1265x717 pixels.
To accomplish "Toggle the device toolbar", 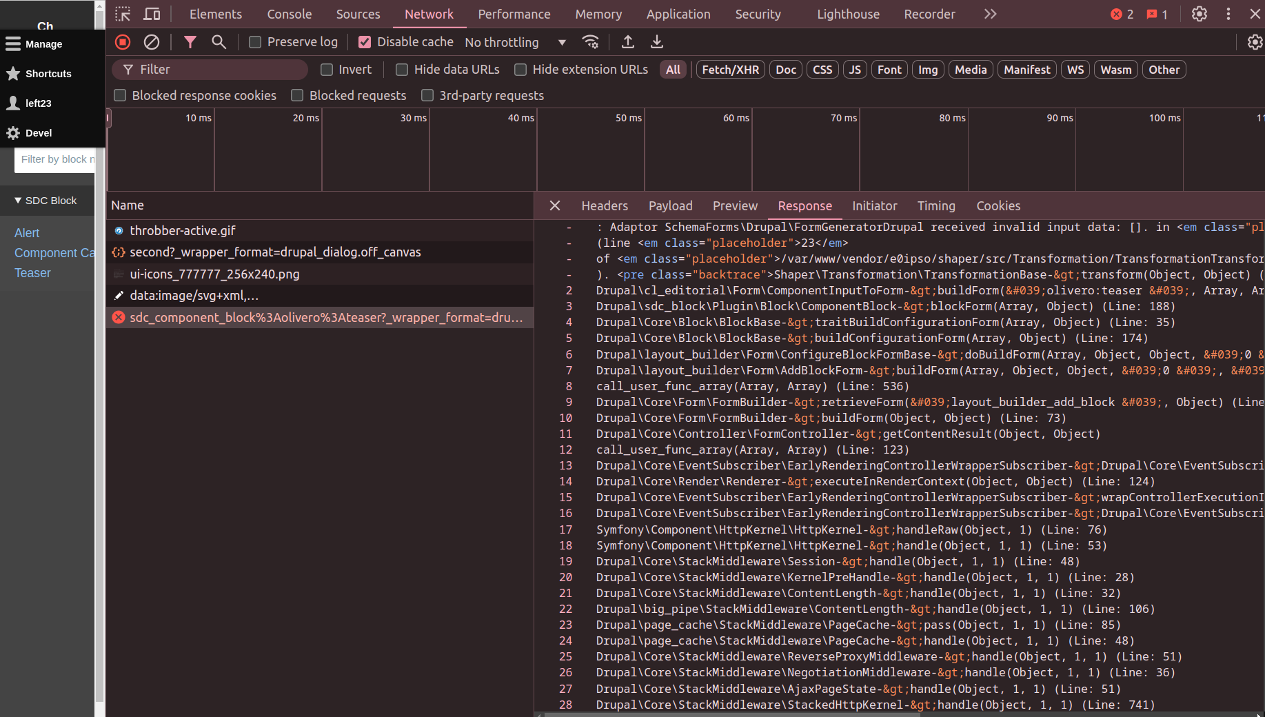I will point(152,14).
